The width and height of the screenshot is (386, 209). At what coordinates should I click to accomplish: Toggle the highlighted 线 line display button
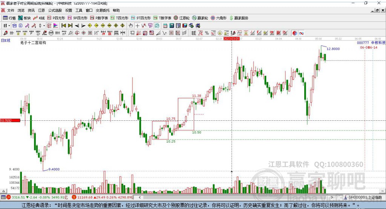point(157,26)
